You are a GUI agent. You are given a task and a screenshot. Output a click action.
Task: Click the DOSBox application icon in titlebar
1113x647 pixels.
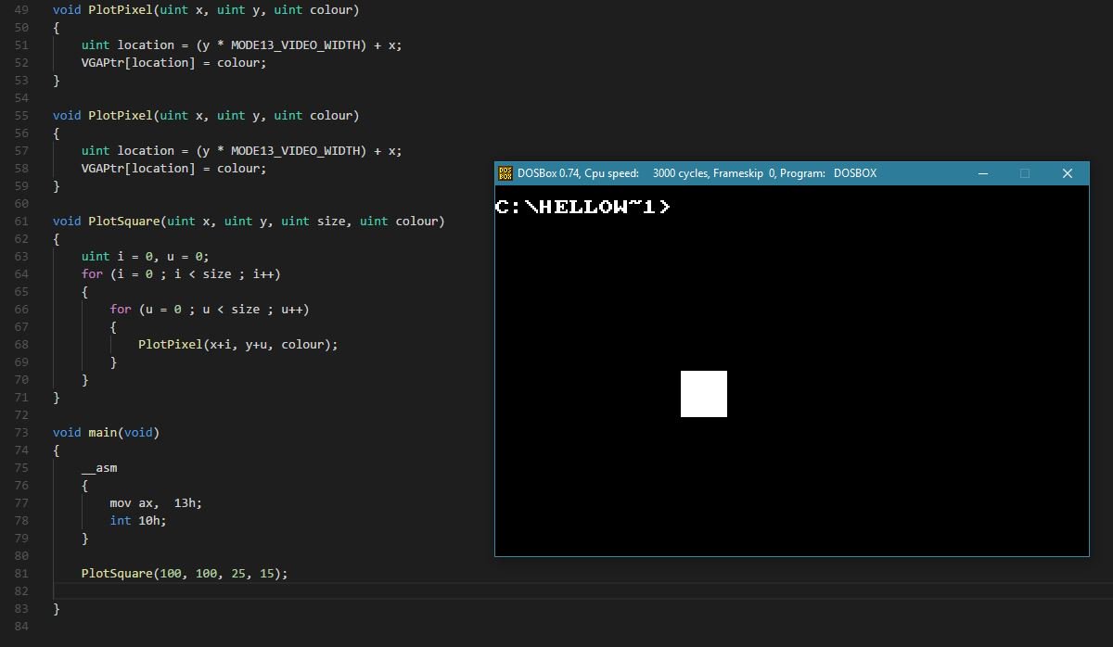coord(505,172)
